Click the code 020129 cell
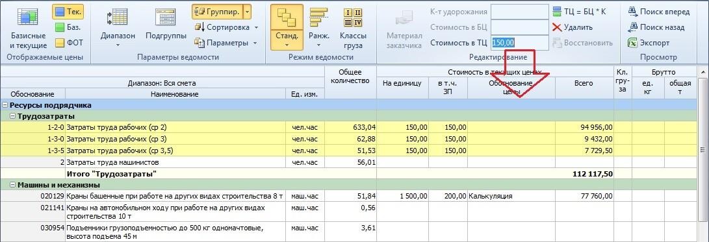The height and width of the screenshot is (242, 709). [x=32, y=197]
